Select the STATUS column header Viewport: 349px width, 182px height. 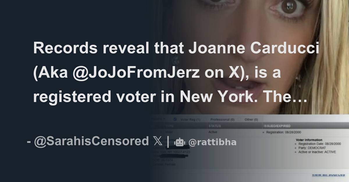[x=215, y=126]
